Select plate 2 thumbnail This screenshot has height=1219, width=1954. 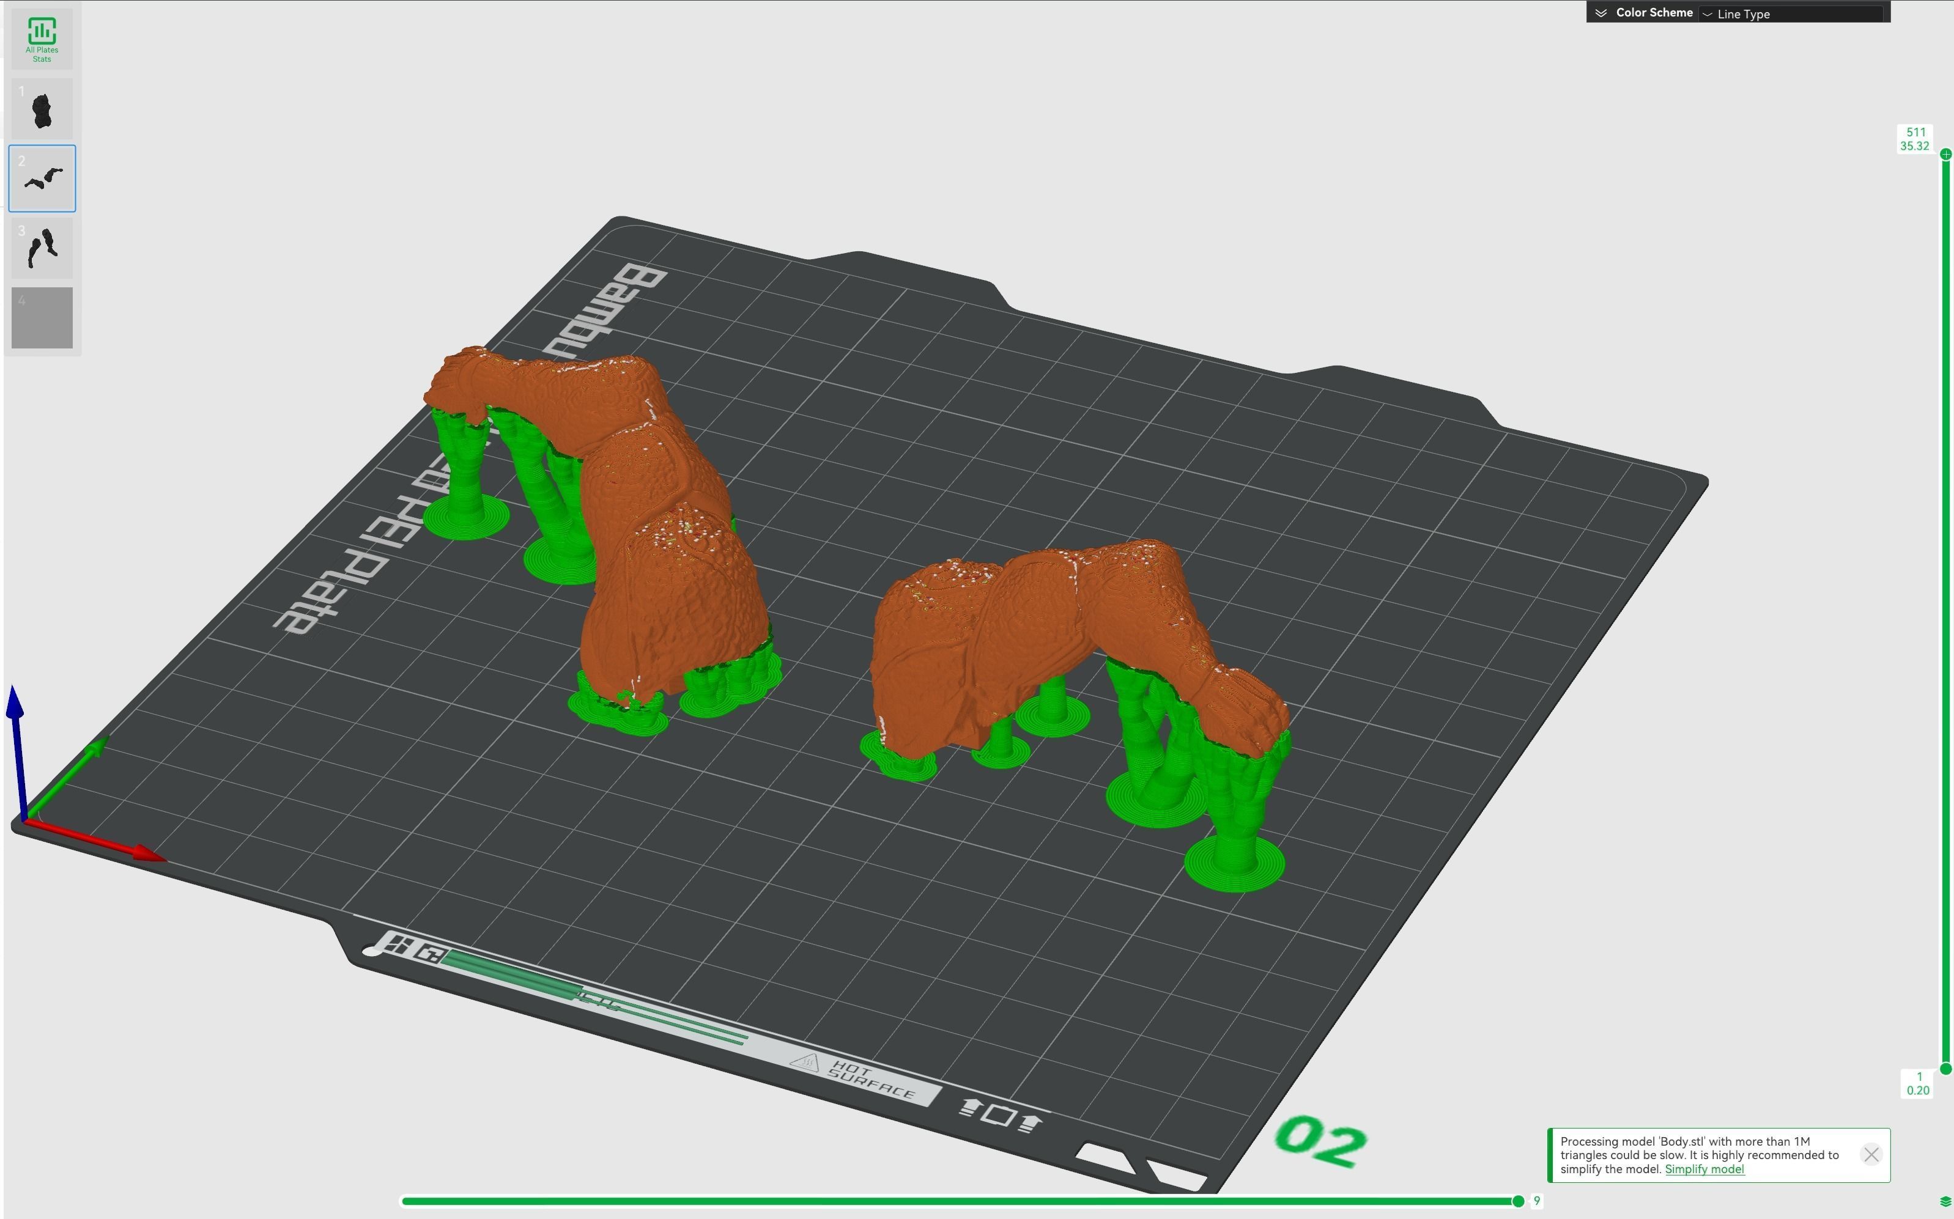click(x=42, y=178)
